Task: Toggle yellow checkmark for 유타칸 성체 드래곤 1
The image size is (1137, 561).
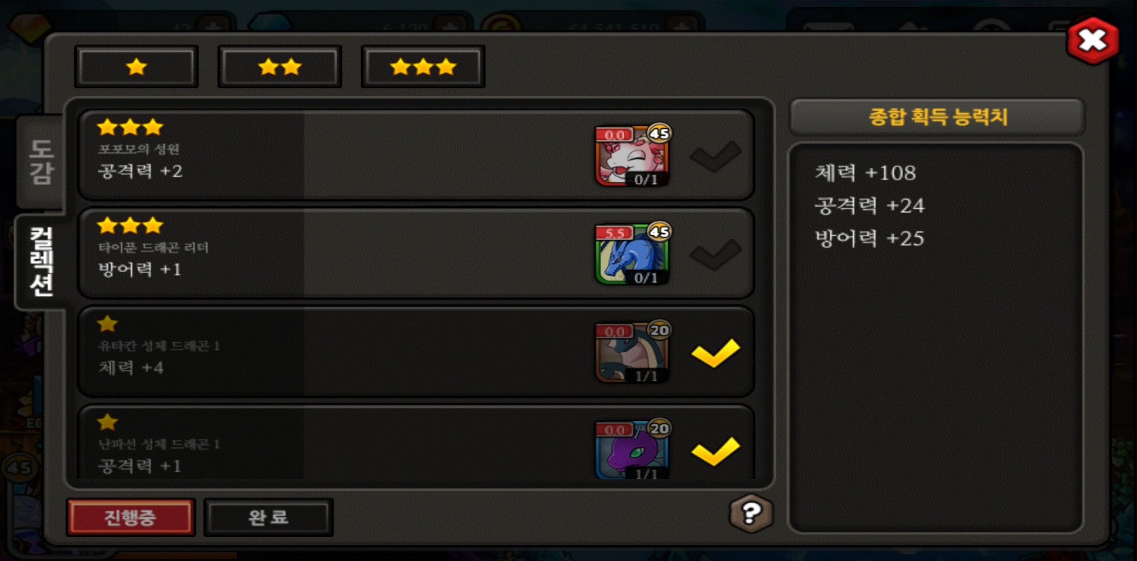Action: [716, 353]
